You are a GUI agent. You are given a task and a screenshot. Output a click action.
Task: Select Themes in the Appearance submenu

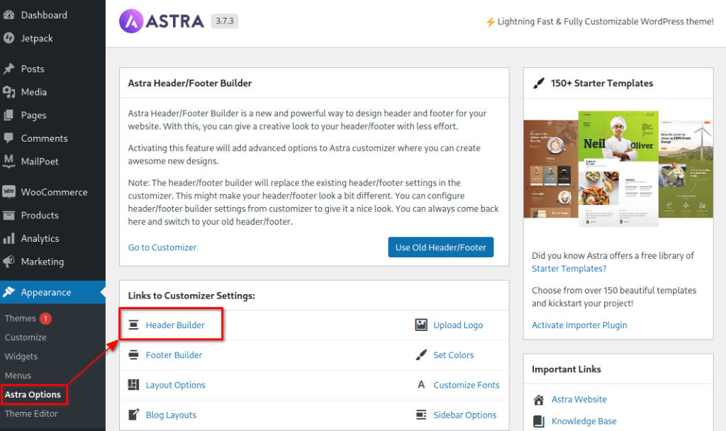tap(21, 318)
